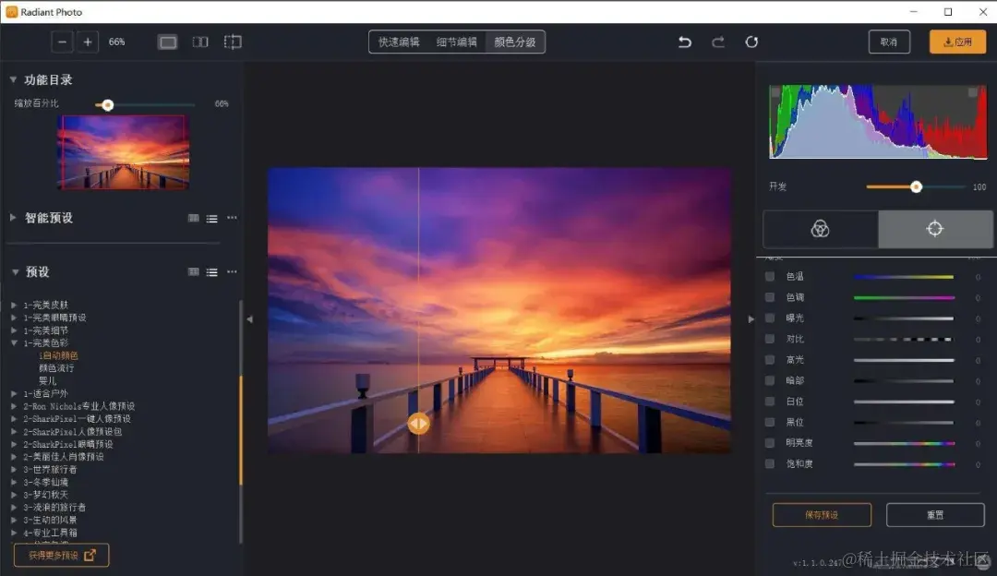Screen dimensions: 997x576
Task: Switch 预设 section to grid thumbnail view
Action: click(193, 272)
